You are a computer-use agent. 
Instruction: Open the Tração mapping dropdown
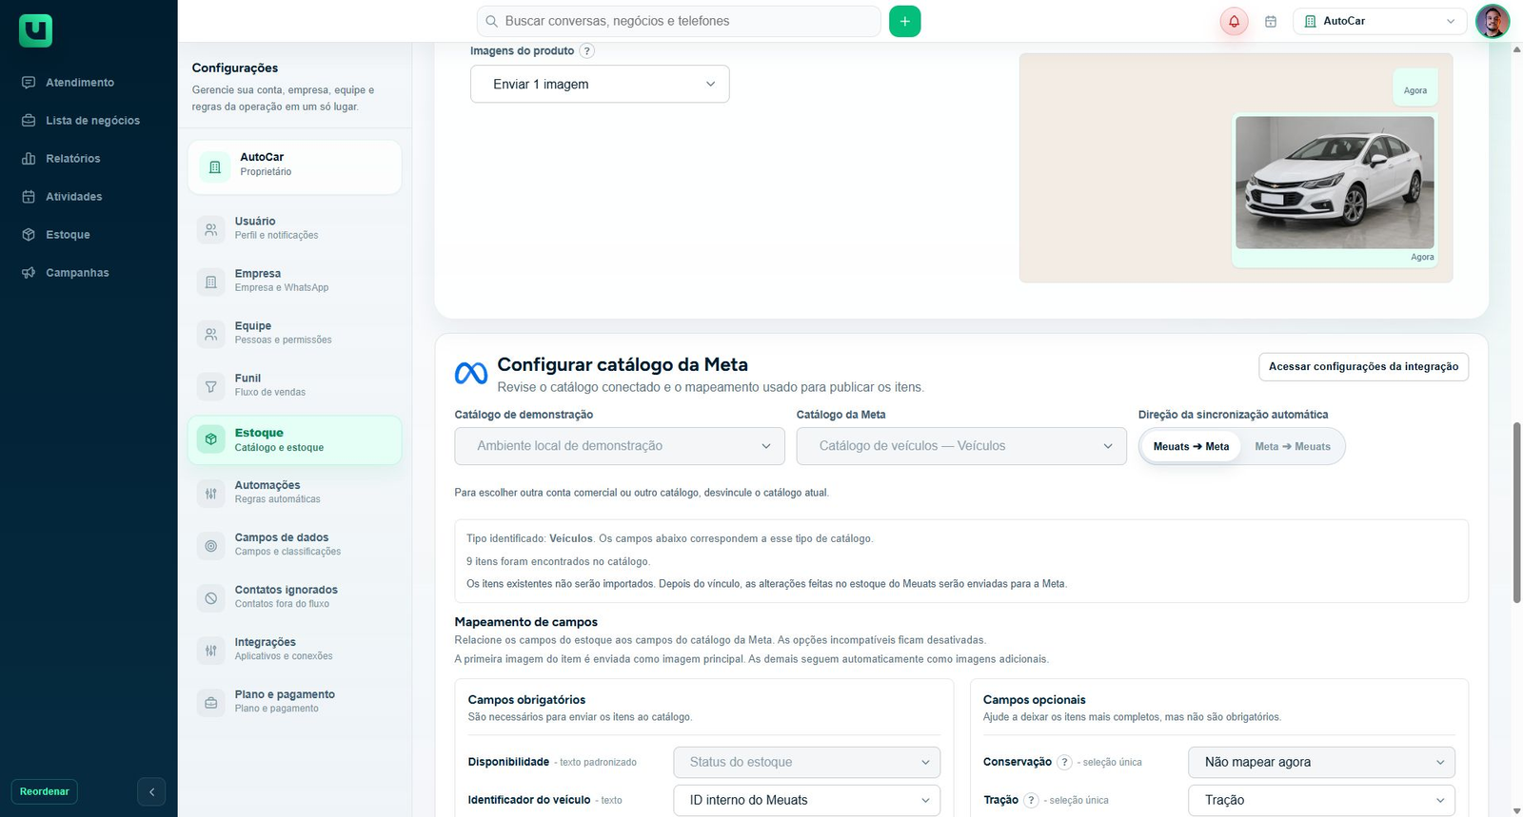[x=1322, y=800]
